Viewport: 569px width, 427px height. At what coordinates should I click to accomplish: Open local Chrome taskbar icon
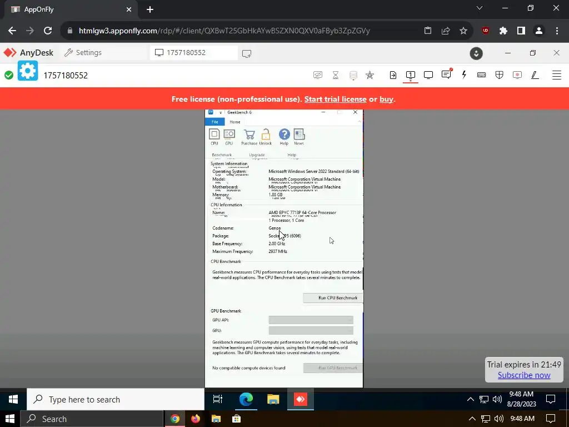point(175,419)
